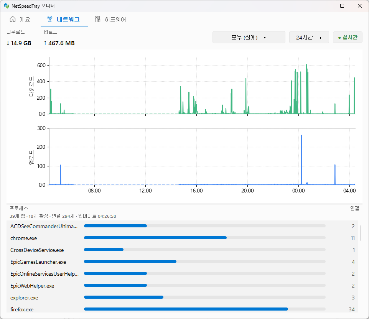Click the 연결 column header

point(354,208)
